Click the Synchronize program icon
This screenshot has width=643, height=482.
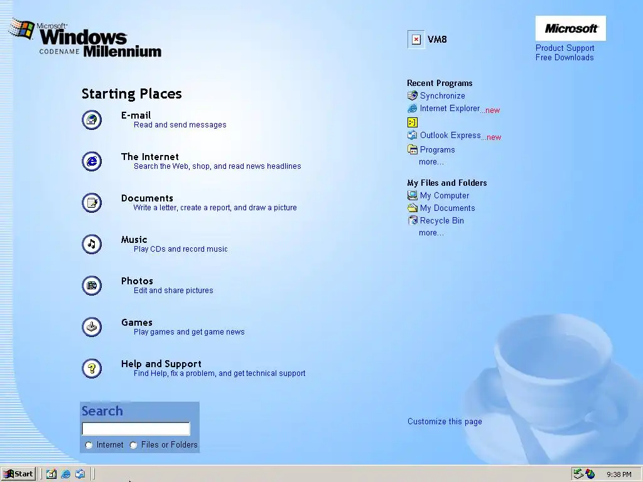(x=412, y=95)
